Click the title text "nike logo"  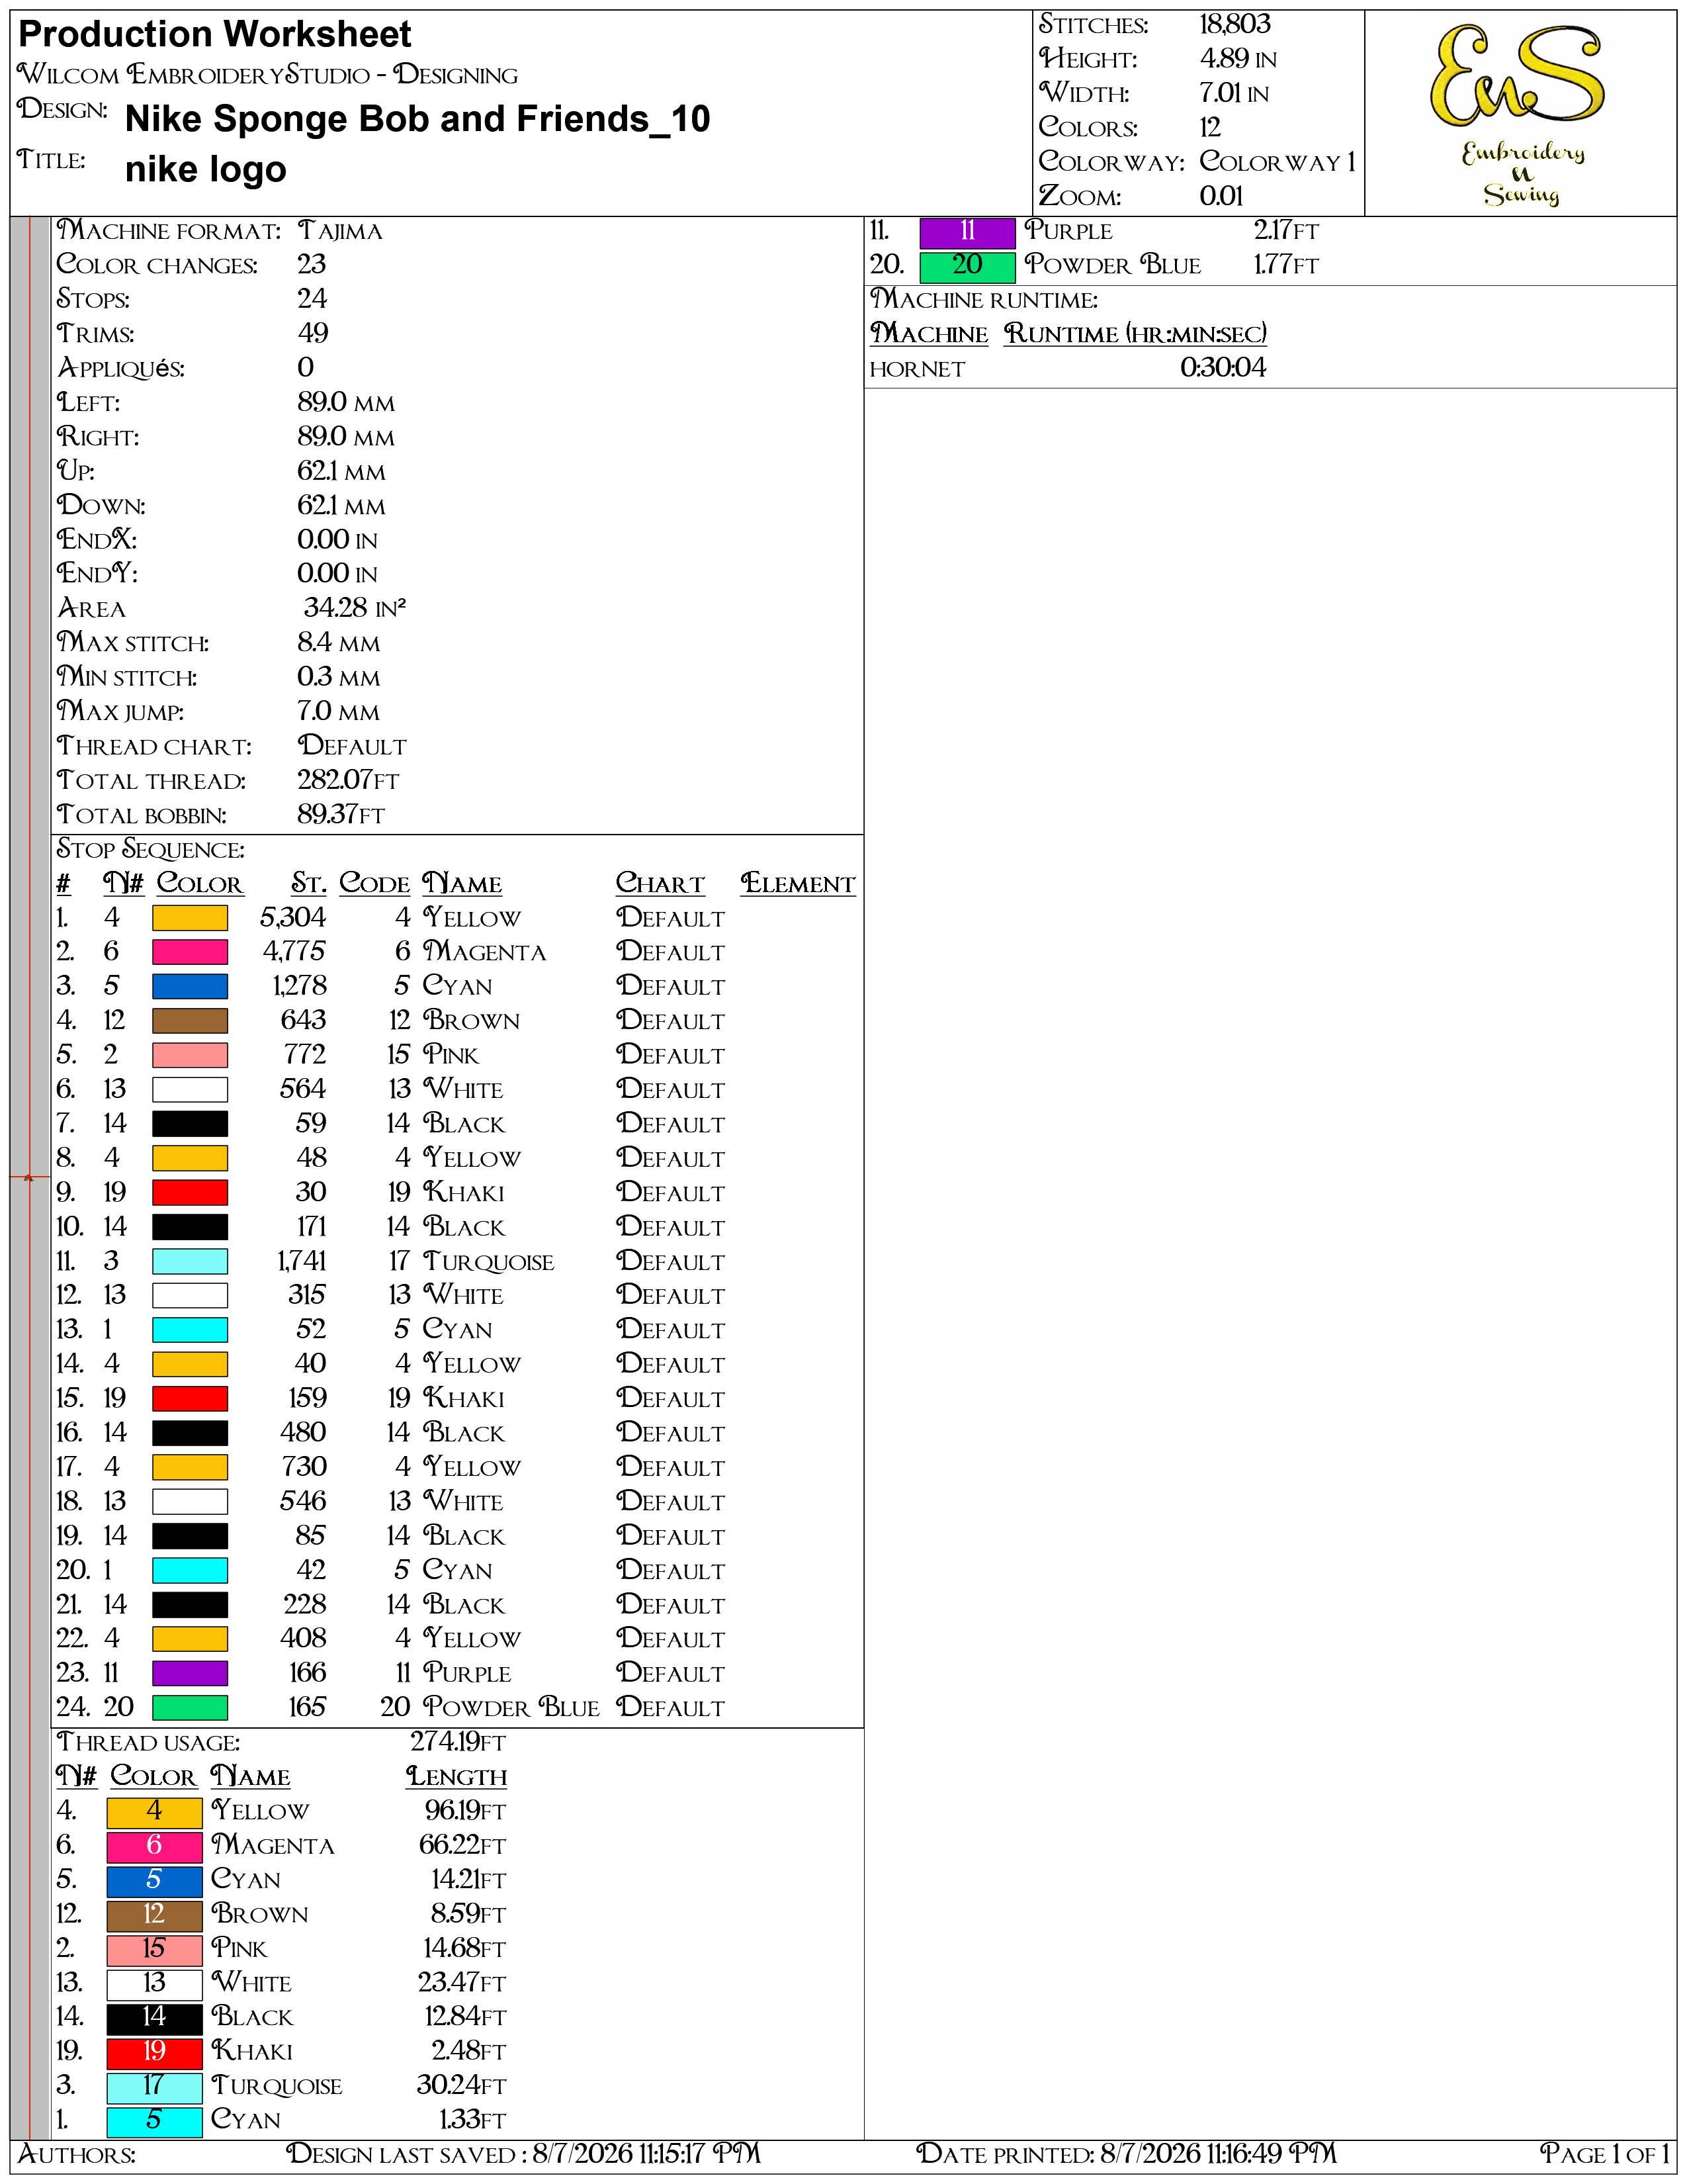click(x=206, y=170)
